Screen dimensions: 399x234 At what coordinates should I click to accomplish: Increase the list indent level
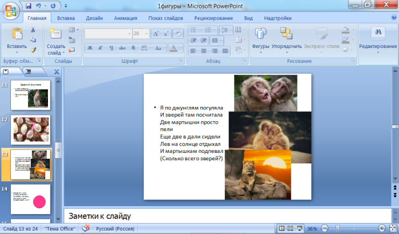204,40
